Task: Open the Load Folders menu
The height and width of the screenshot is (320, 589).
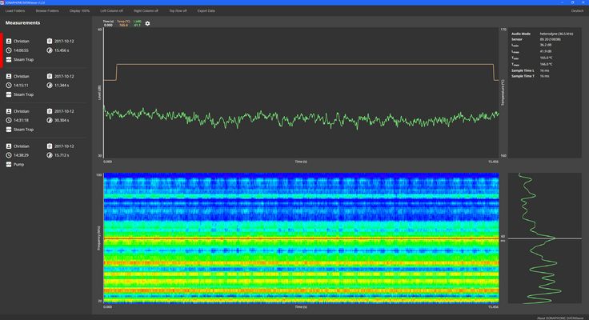Action: pos(16,11)
